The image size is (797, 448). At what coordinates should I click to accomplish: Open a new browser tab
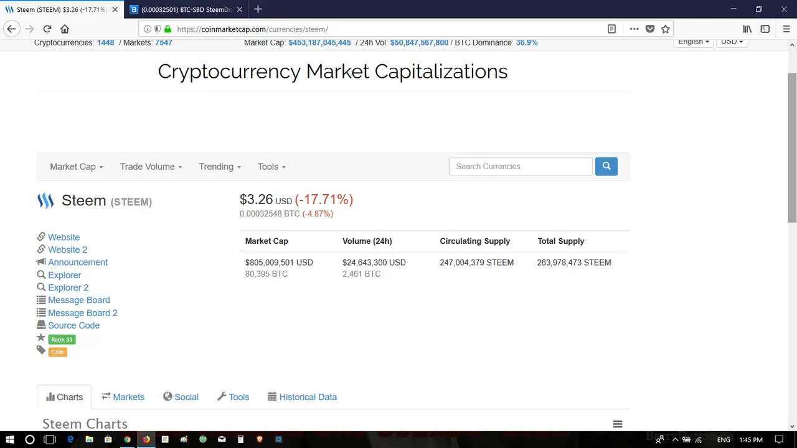tap(258, 9)
